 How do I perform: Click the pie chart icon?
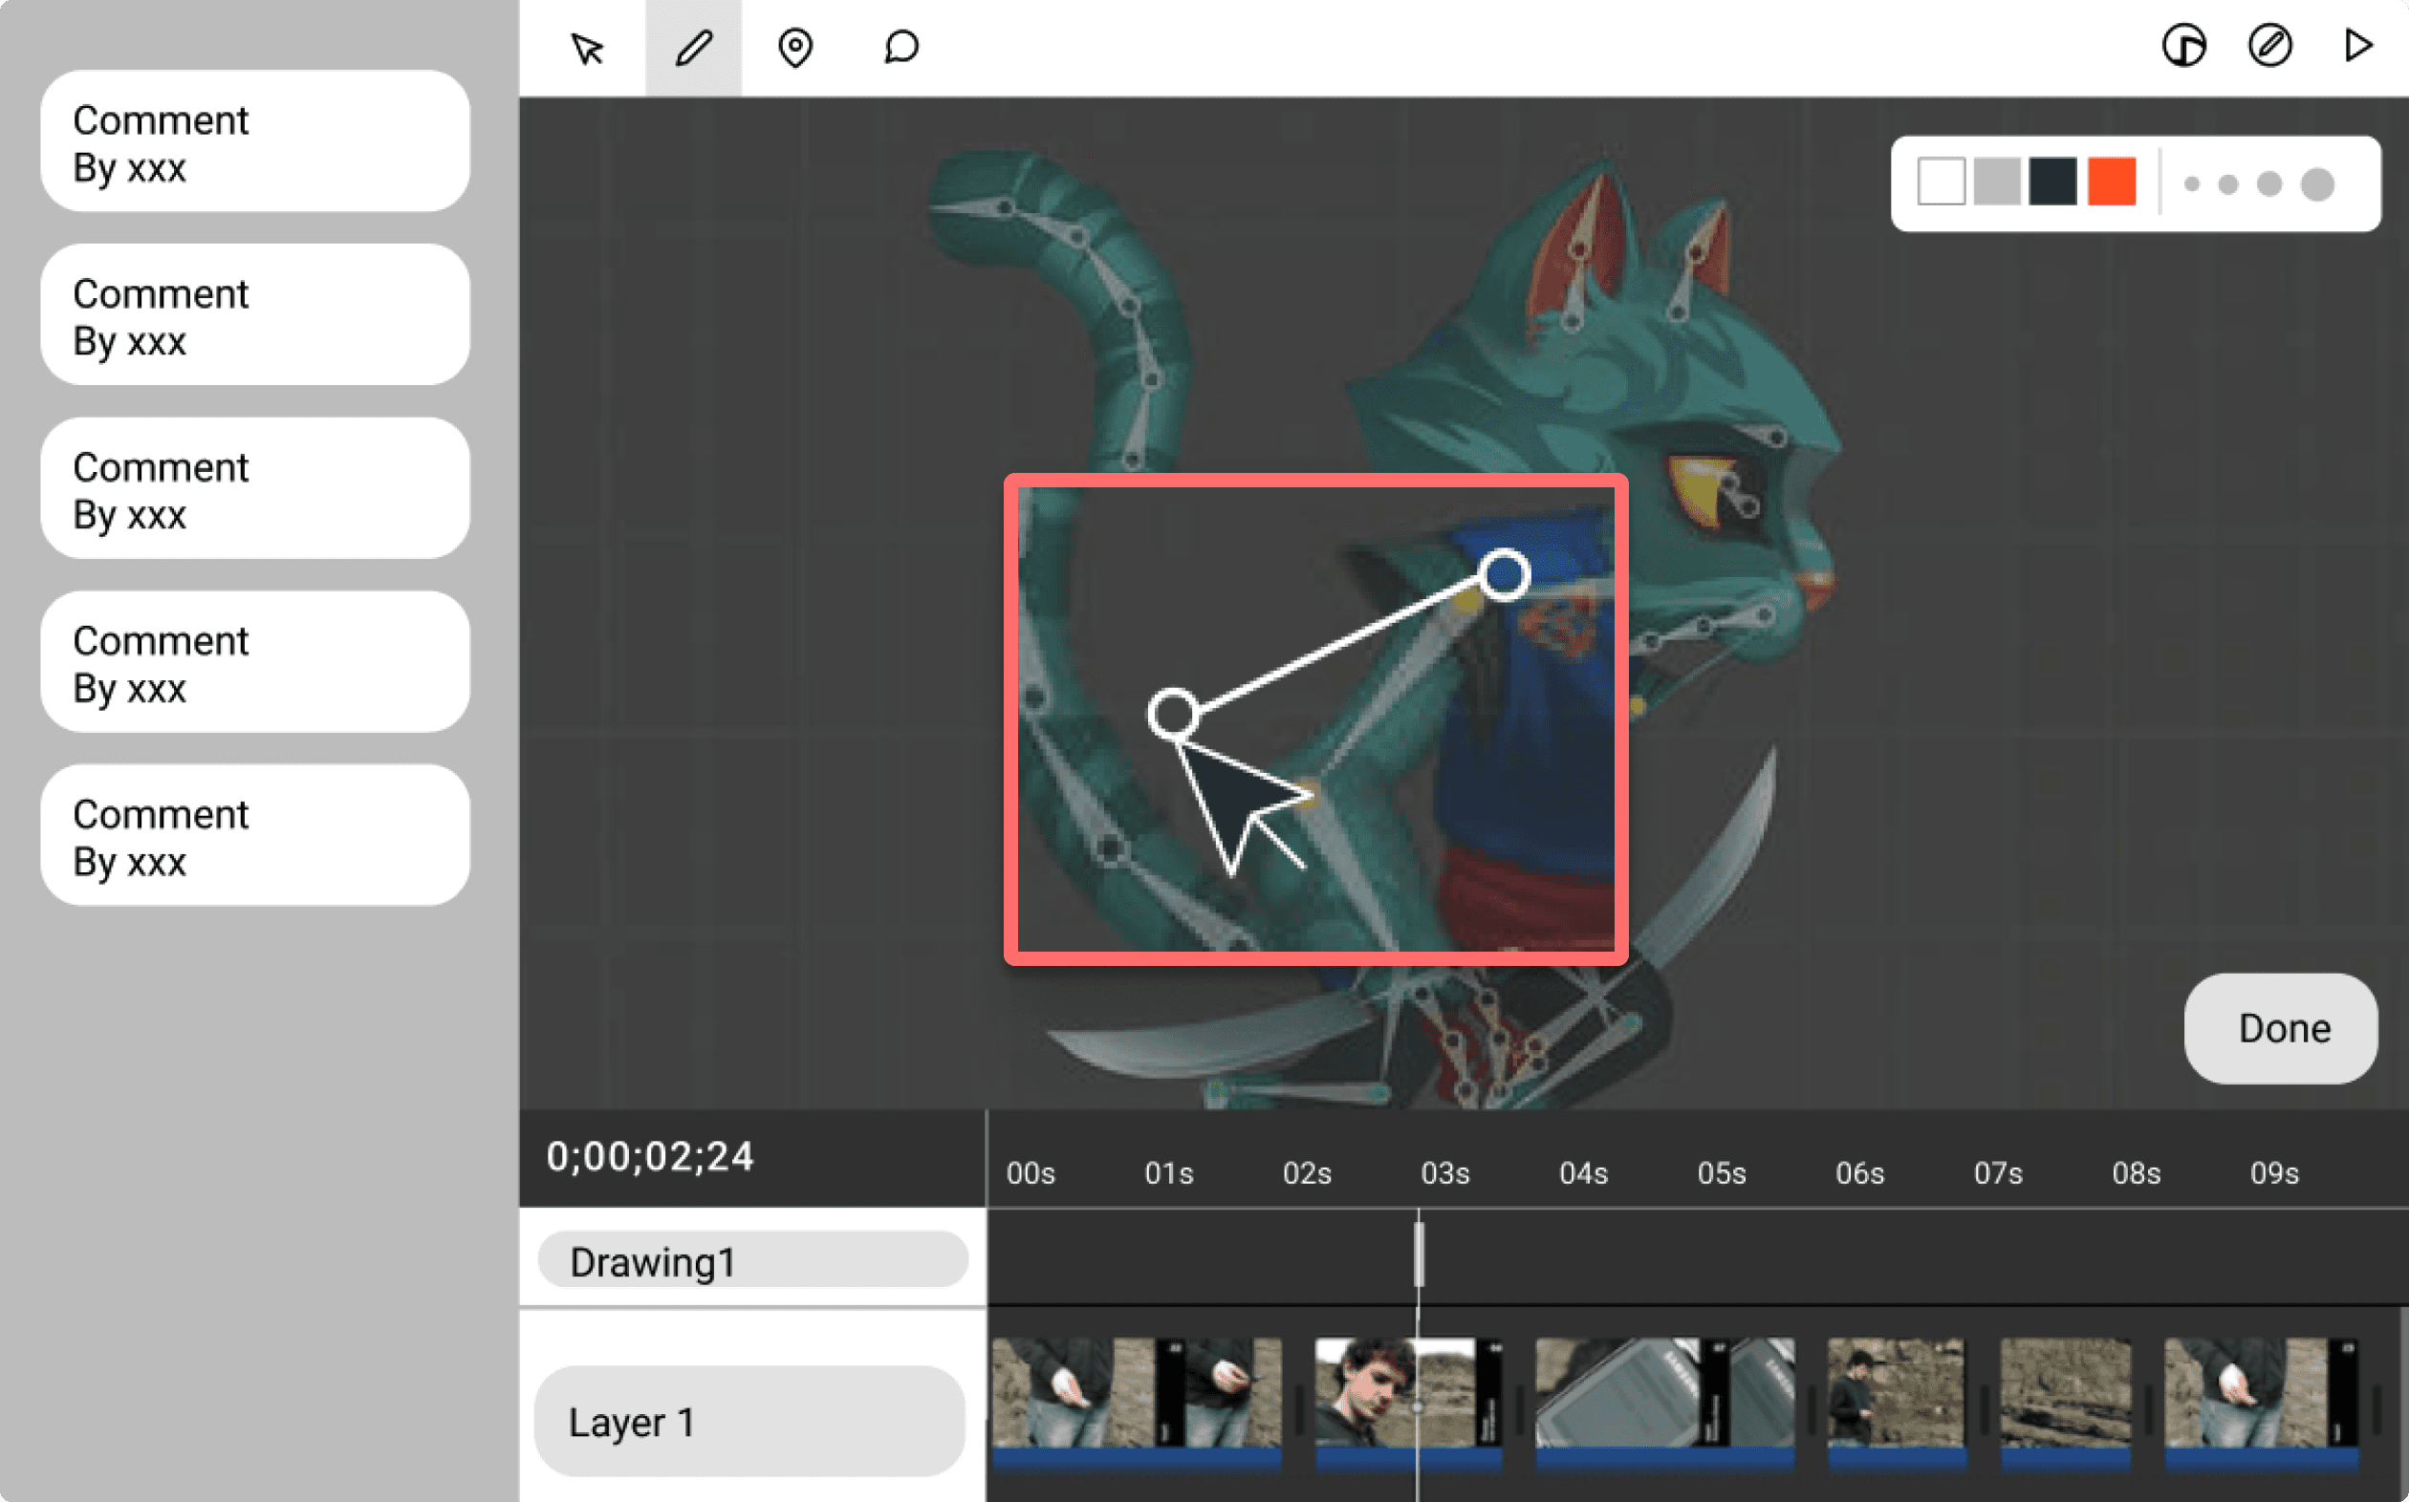click(x=2183, y=46)
